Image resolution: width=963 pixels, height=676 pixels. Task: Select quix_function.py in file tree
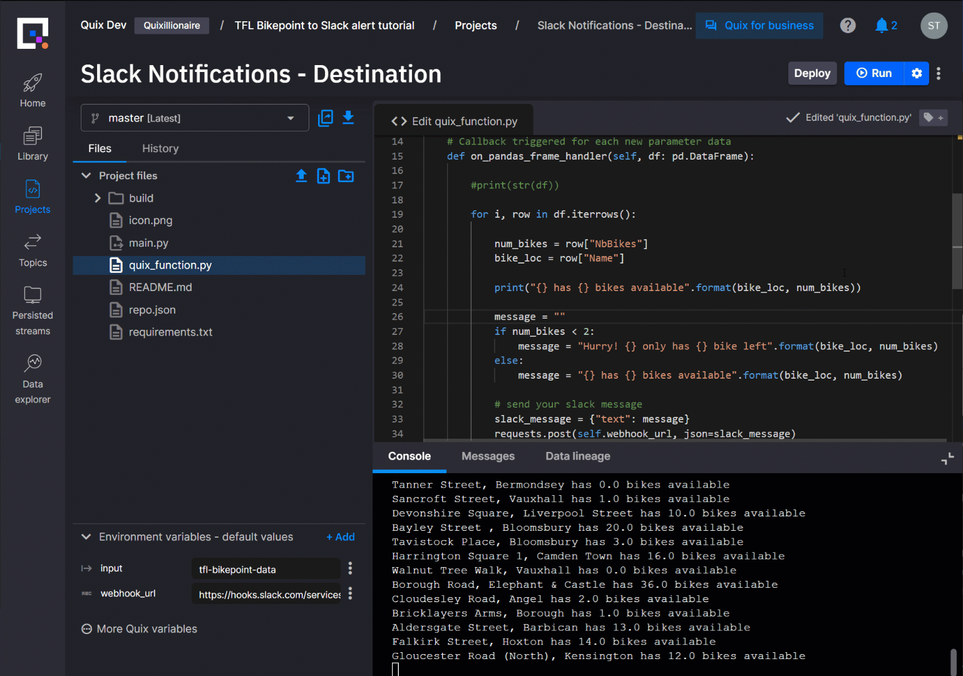(x=219, y=265)
